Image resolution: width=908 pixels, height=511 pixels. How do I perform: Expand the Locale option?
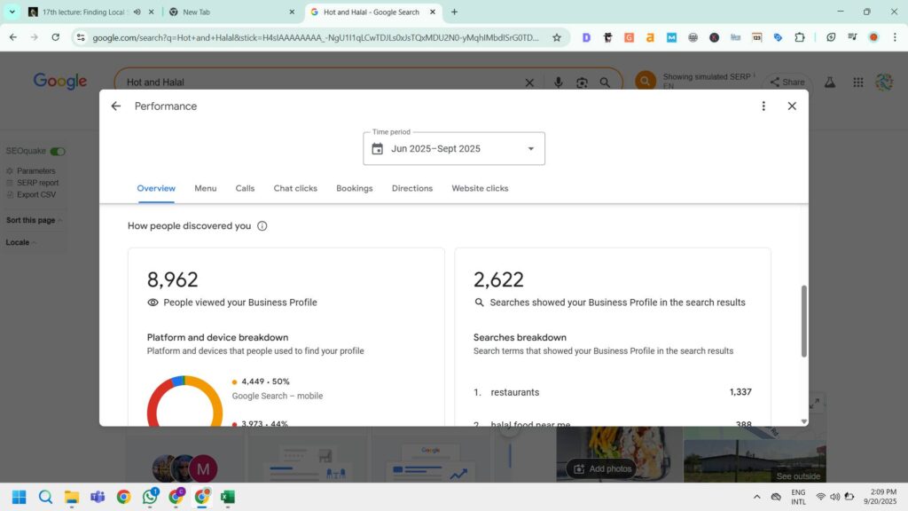tap(20, 242)
